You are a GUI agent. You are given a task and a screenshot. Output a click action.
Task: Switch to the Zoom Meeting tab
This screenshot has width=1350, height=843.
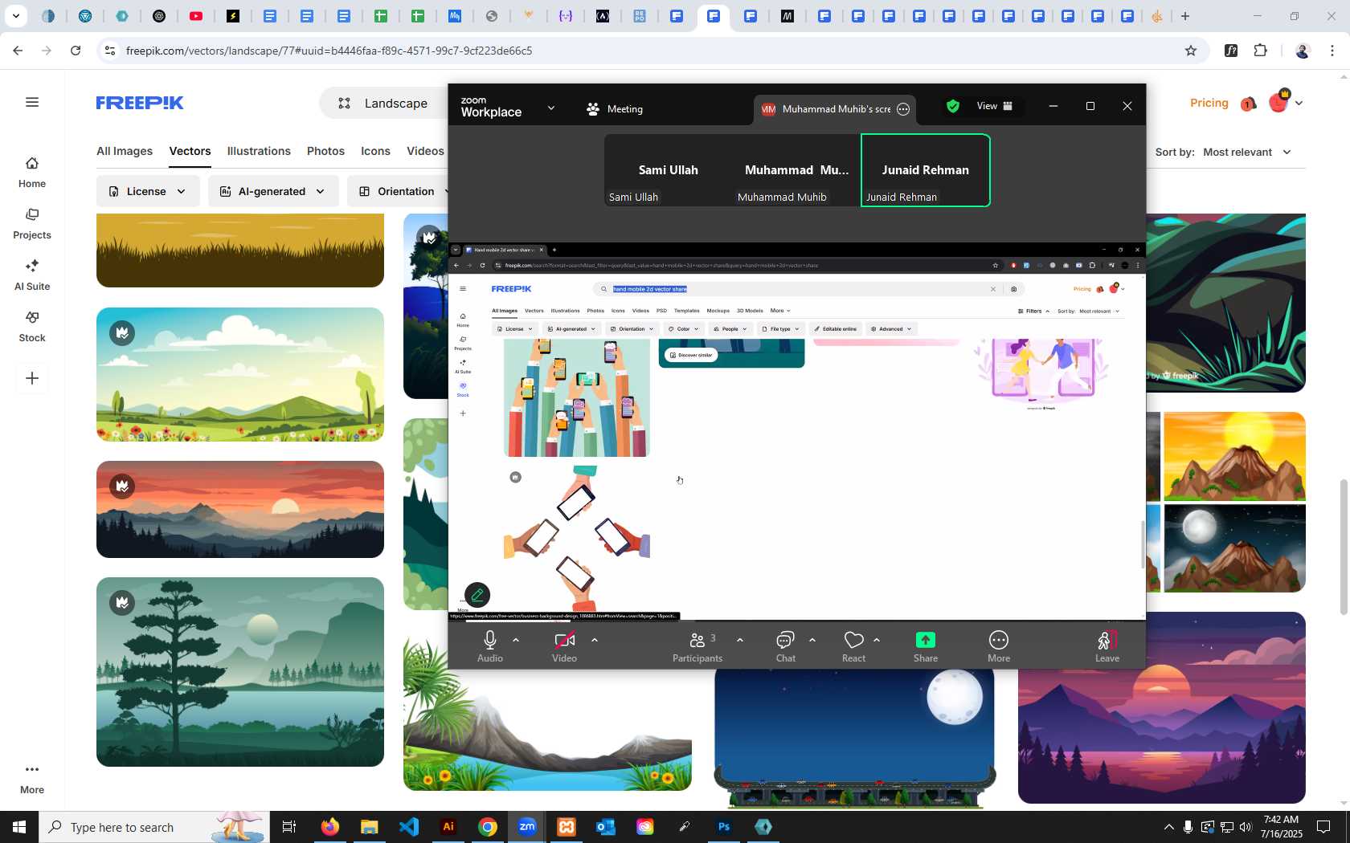[615, 109]
